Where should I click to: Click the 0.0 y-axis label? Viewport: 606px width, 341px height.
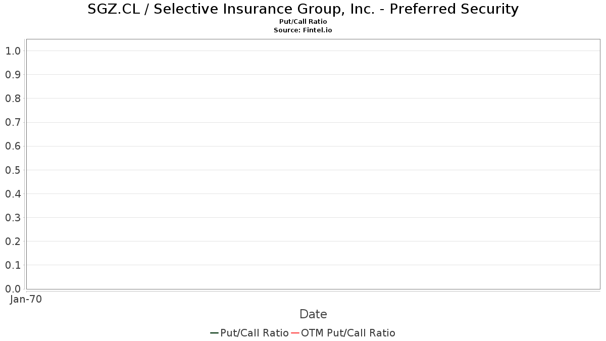point(13,288)
